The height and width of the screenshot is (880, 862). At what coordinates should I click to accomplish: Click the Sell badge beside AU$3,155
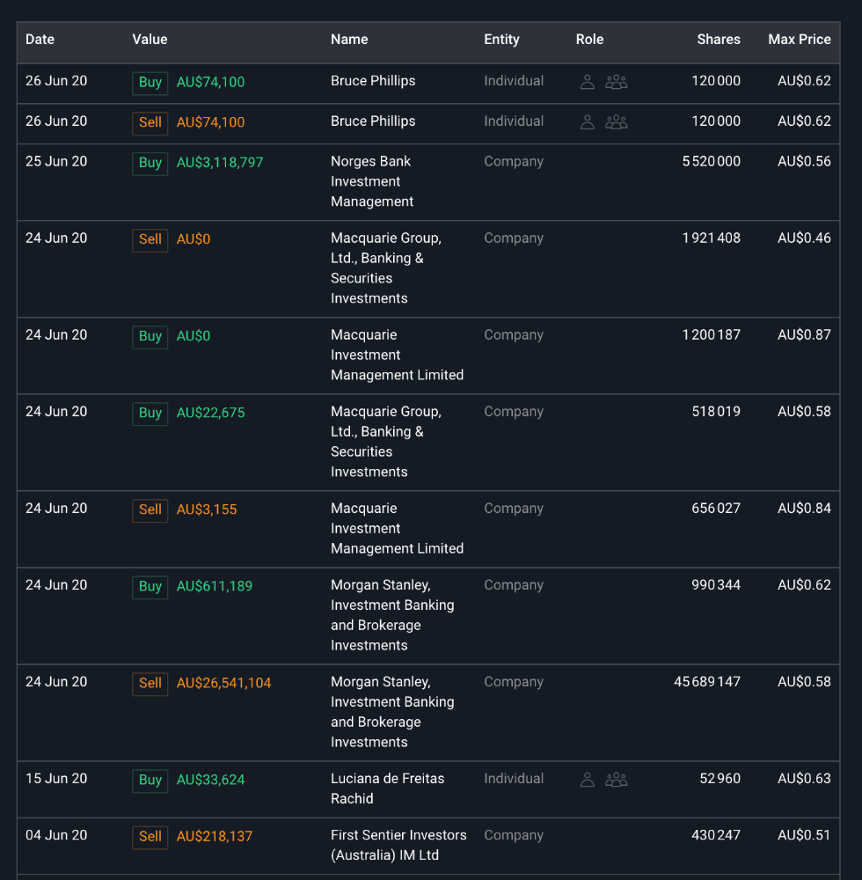[150, 510]
